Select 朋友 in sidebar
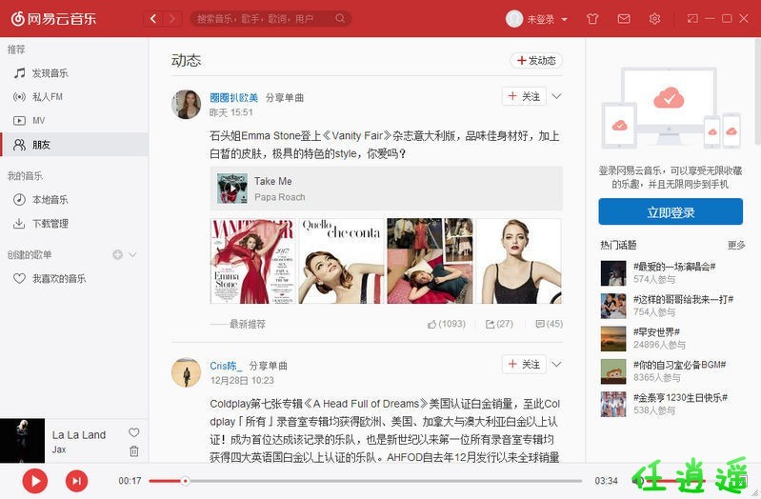 coord(74,145)
